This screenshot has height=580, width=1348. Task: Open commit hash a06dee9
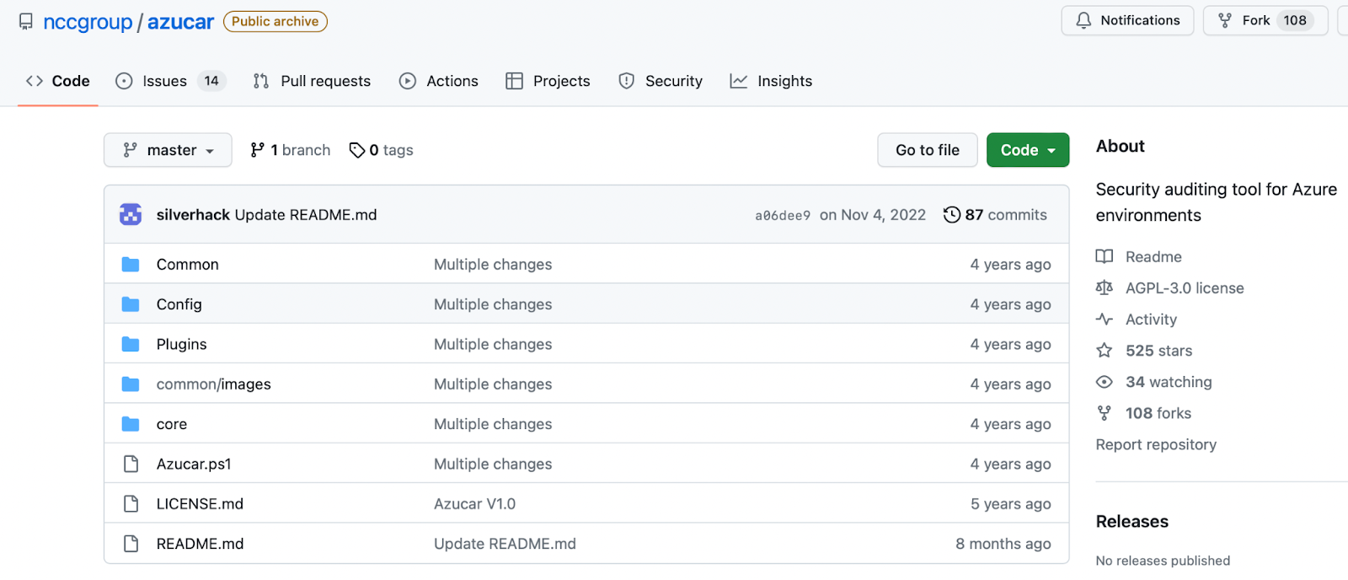click(x=783, y=216)
